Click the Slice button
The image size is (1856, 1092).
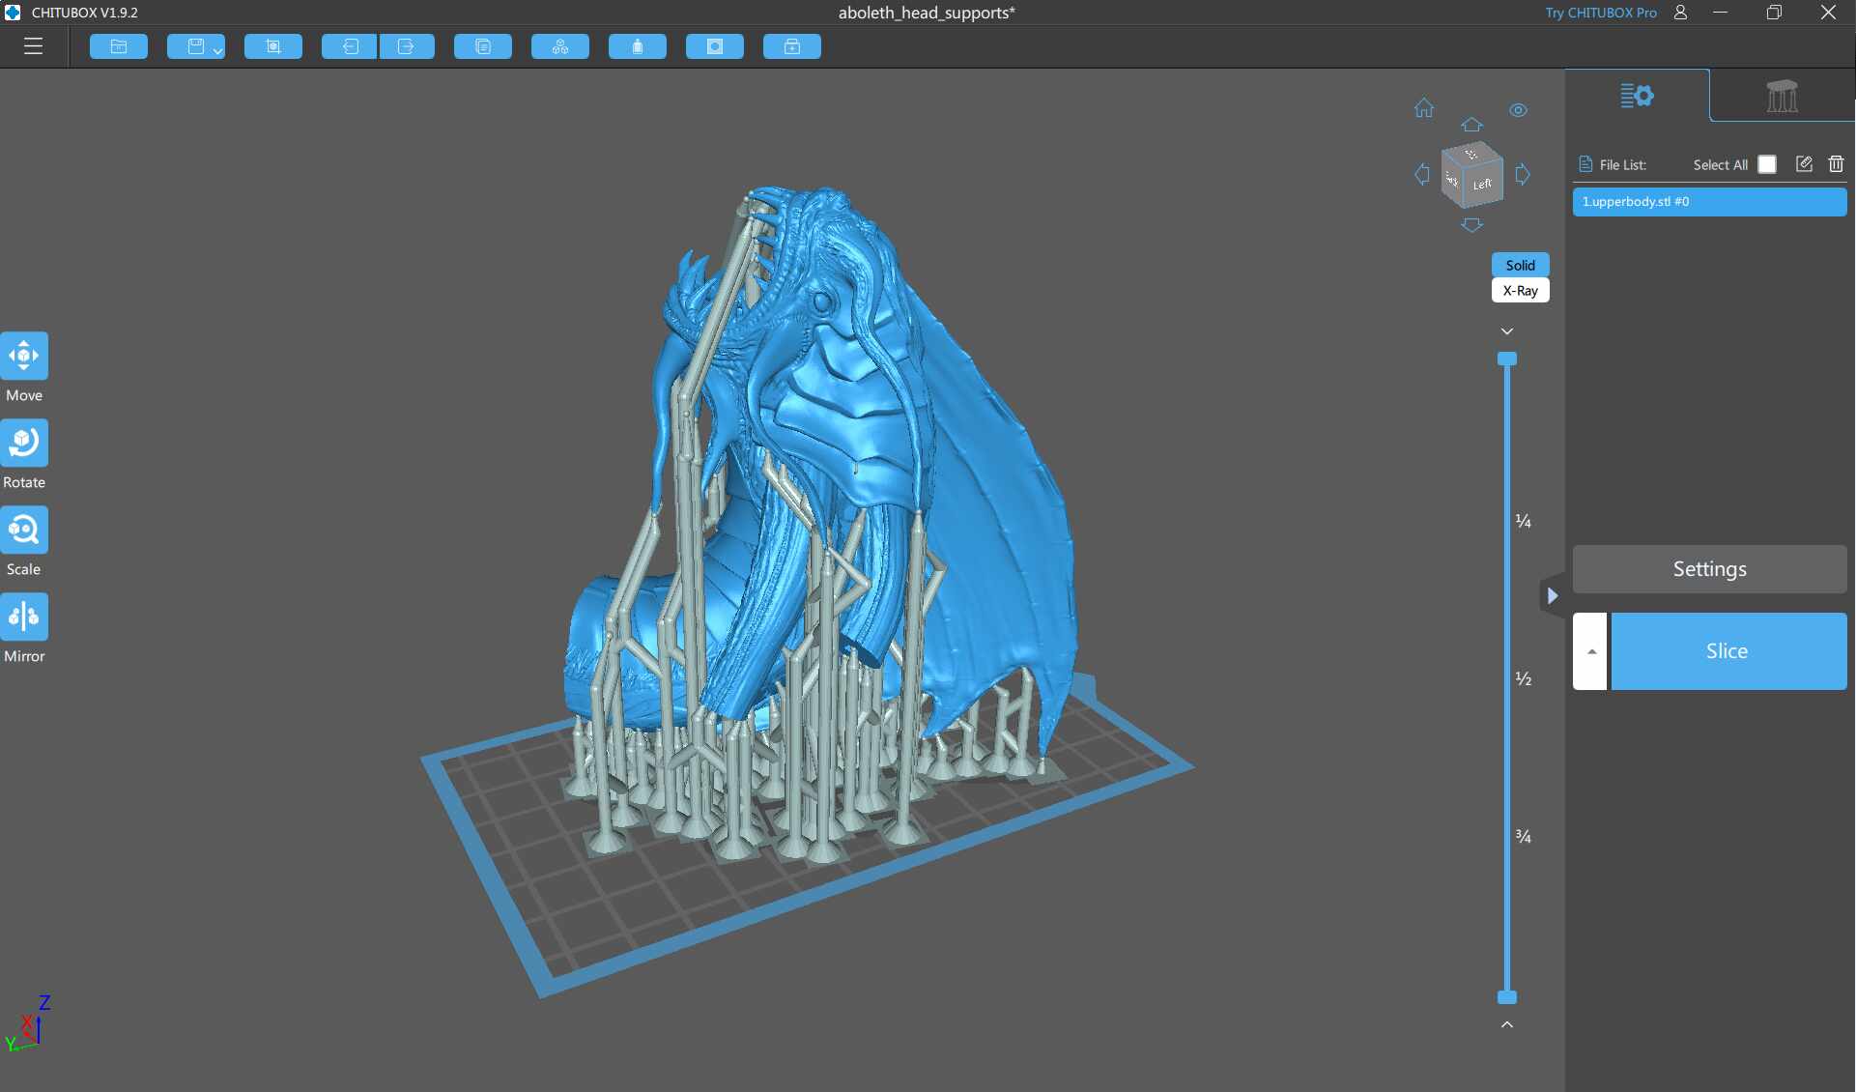point(1728,650)
